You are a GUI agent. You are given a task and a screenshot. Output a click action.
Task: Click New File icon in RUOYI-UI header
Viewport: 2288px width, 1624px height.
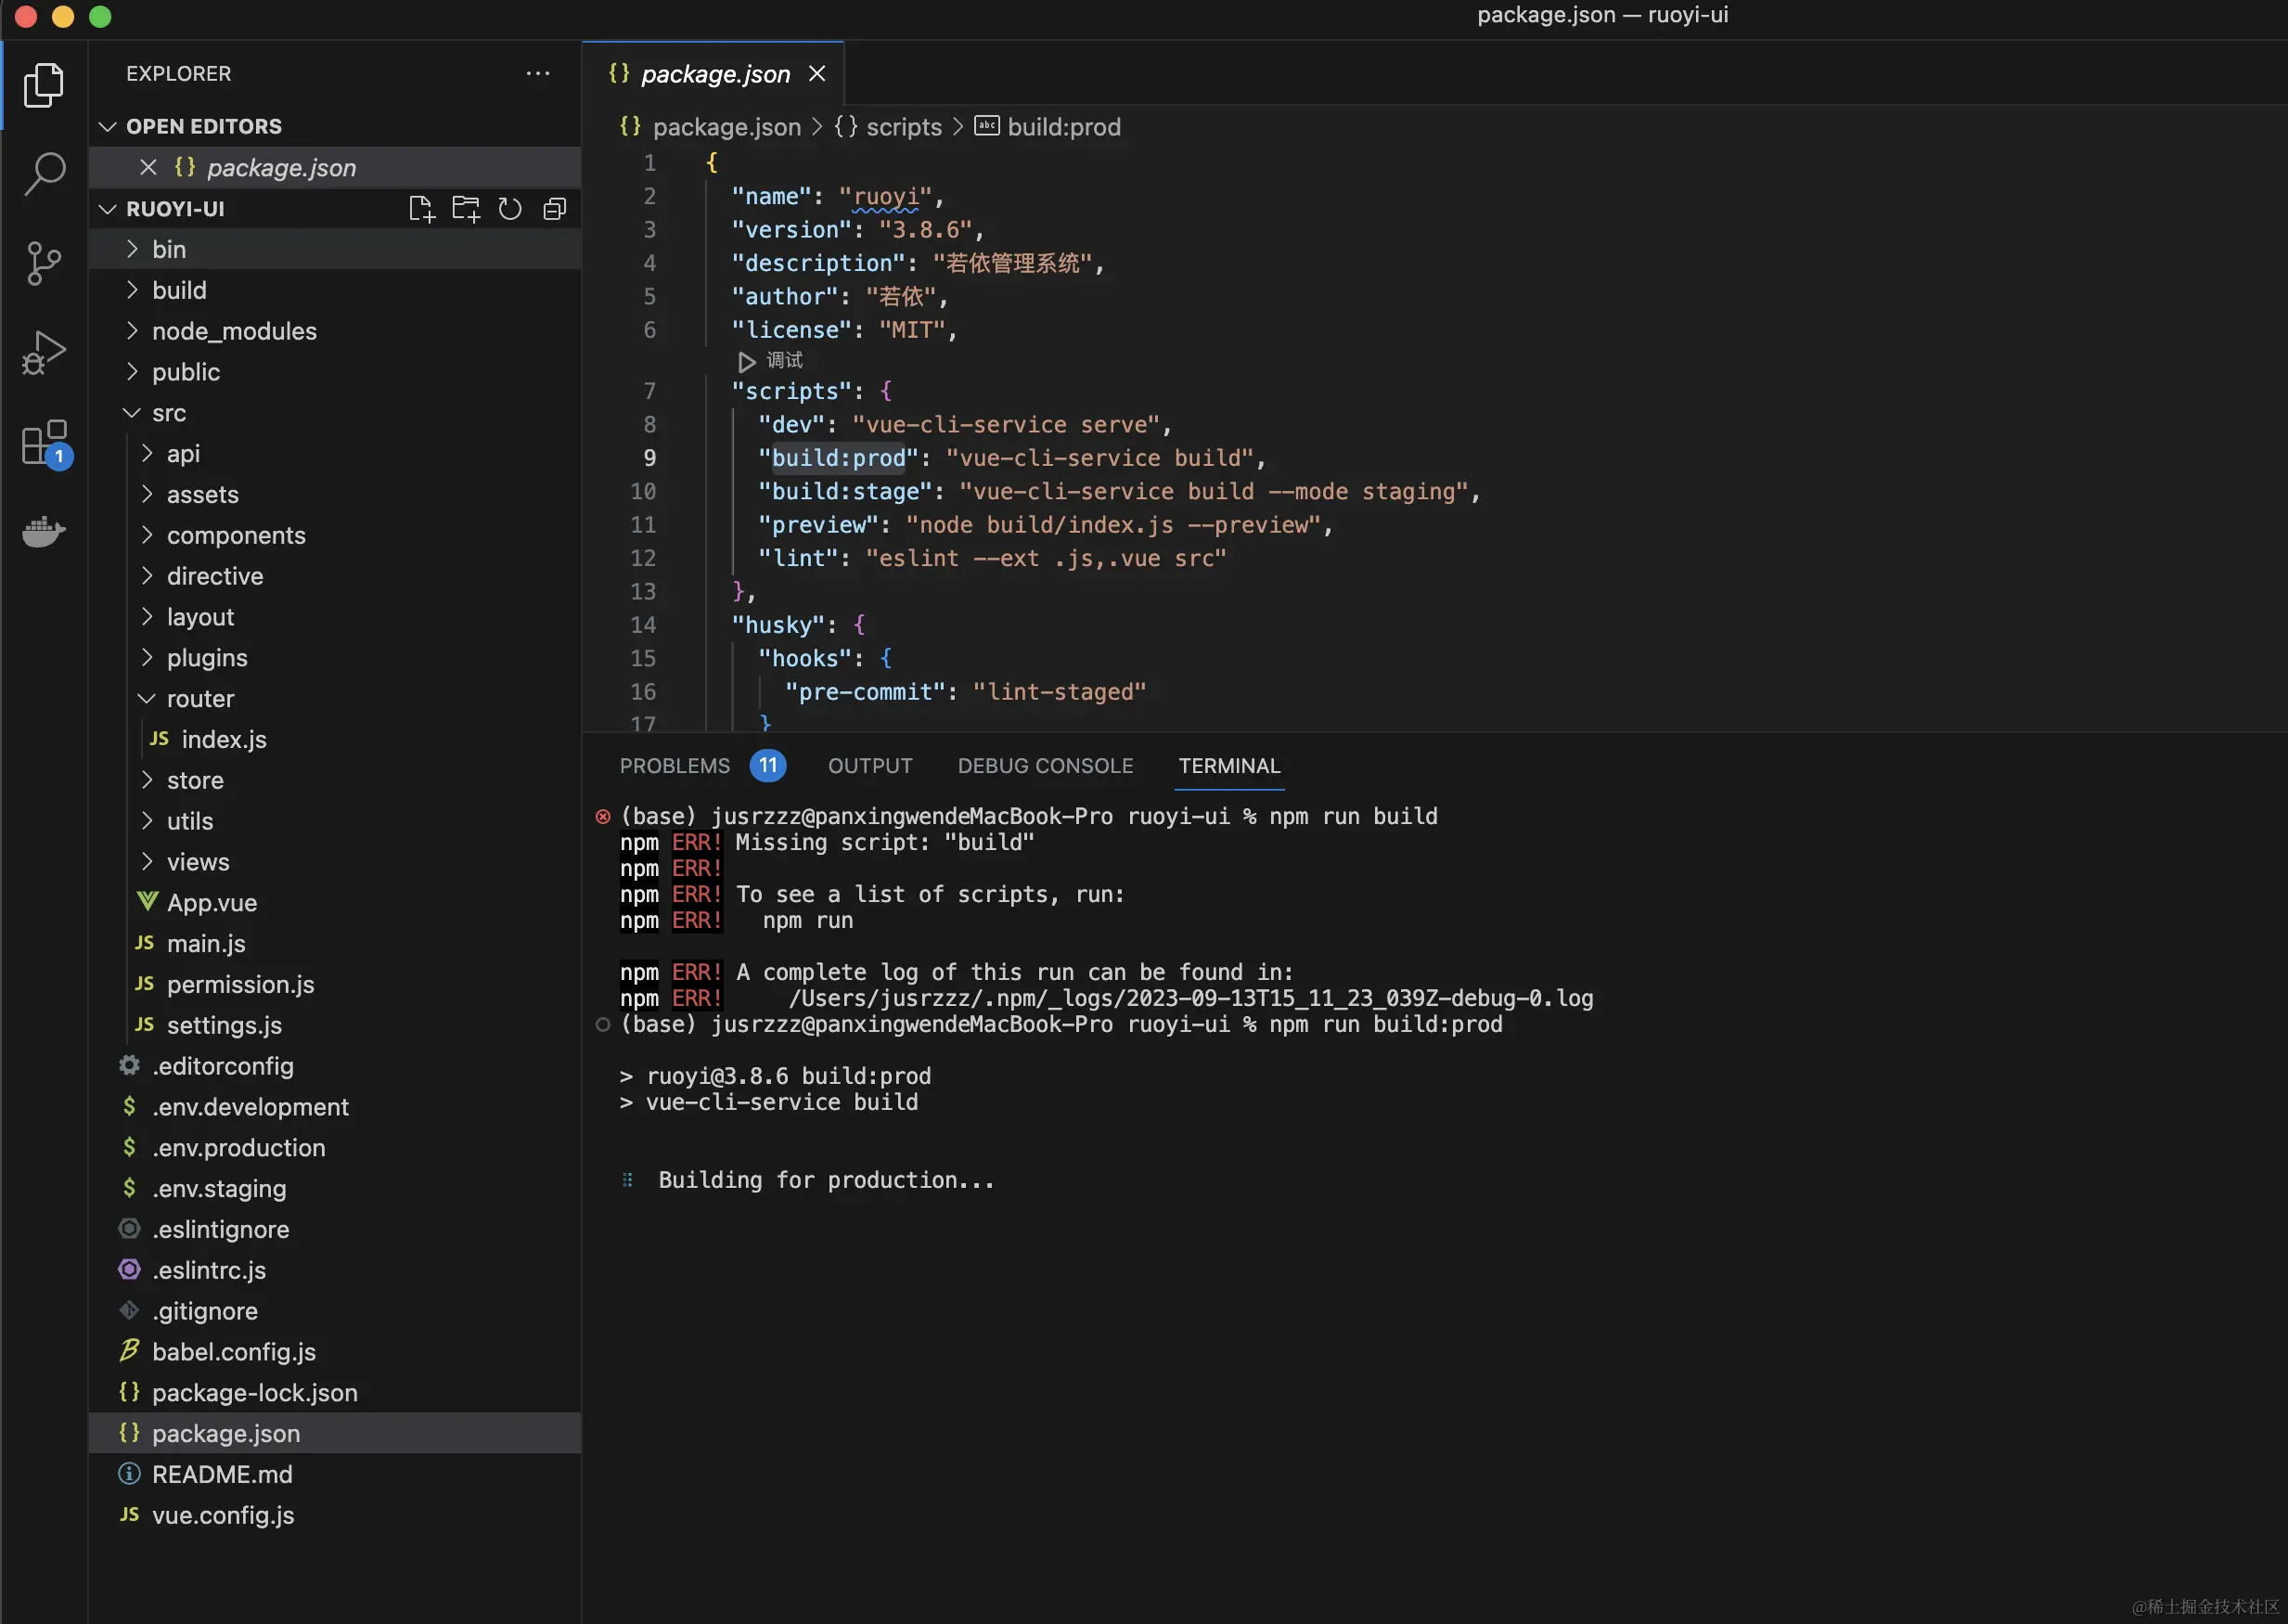(x=422, y=209)
